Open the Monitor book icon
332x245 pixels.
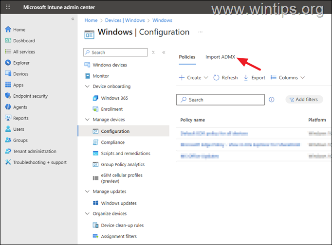[87, 76]
